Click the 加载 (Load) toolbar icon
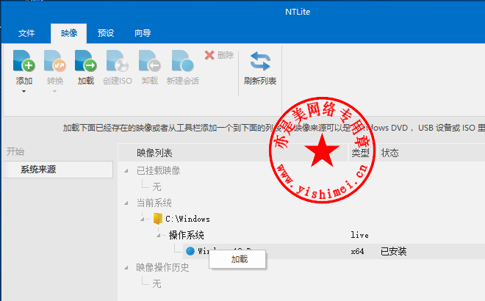 click(x=86, y=61)
